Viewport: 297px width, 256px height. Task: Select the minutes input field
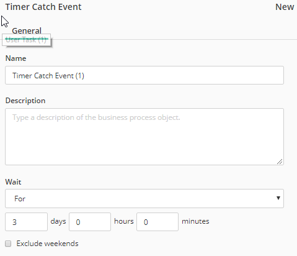(x=157, y=222)
